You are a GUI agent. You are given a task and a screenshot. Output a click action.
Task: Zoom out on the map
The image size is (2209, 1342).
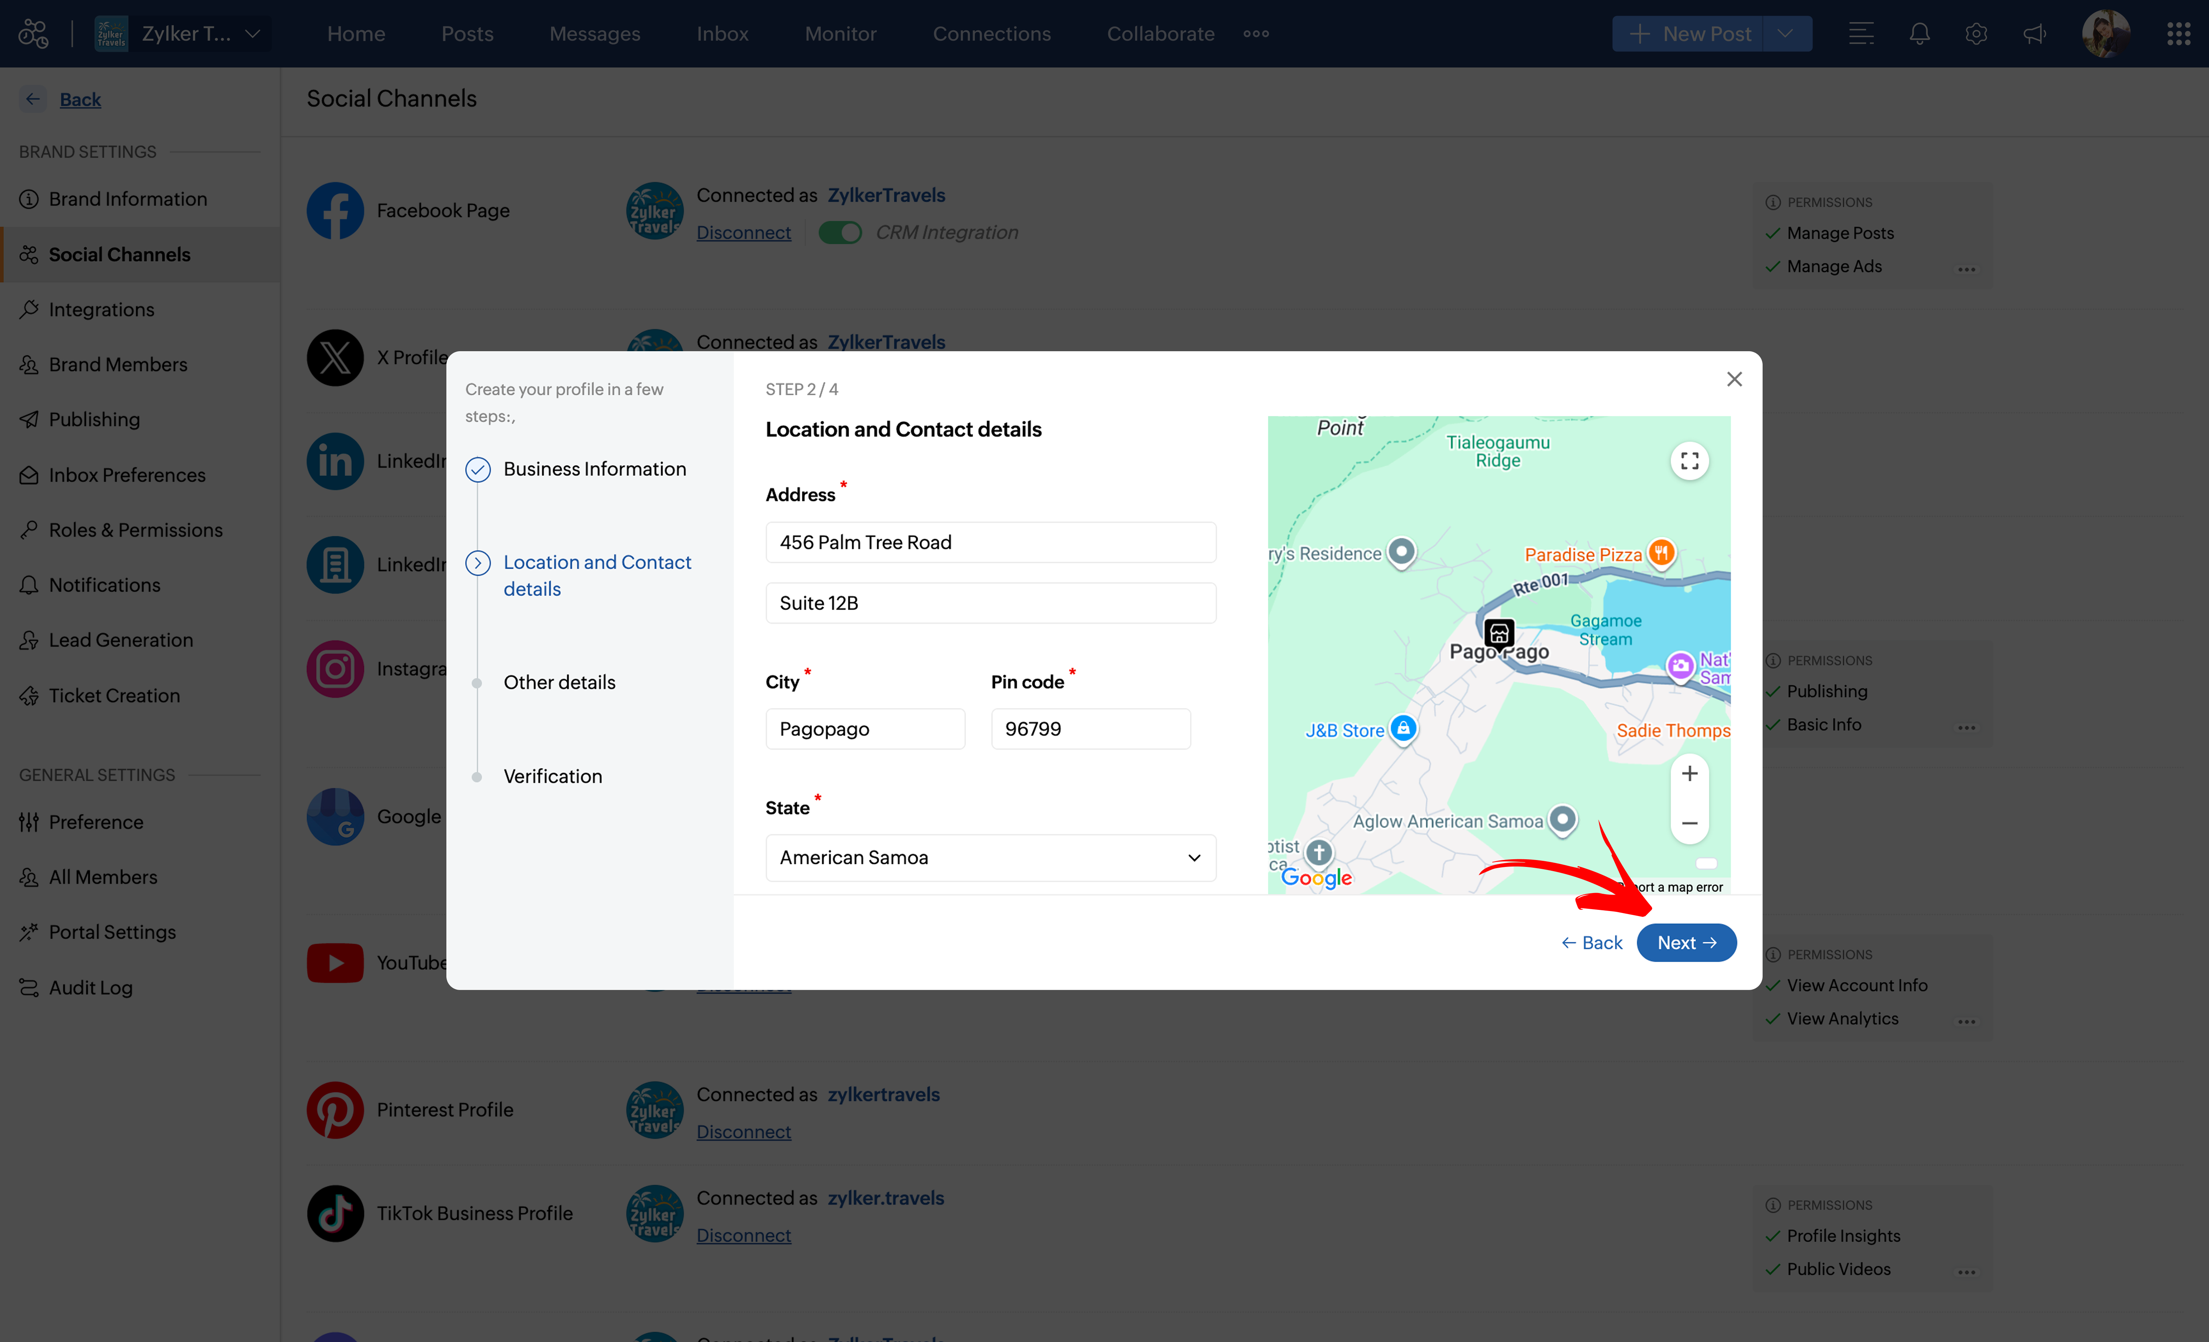[x=1689, y=823]
